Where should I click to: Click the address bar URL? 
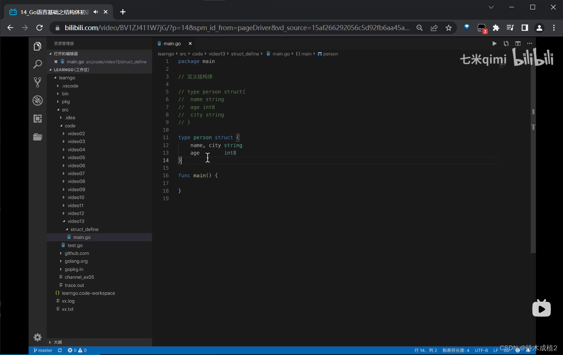click(x=237, y=28)
